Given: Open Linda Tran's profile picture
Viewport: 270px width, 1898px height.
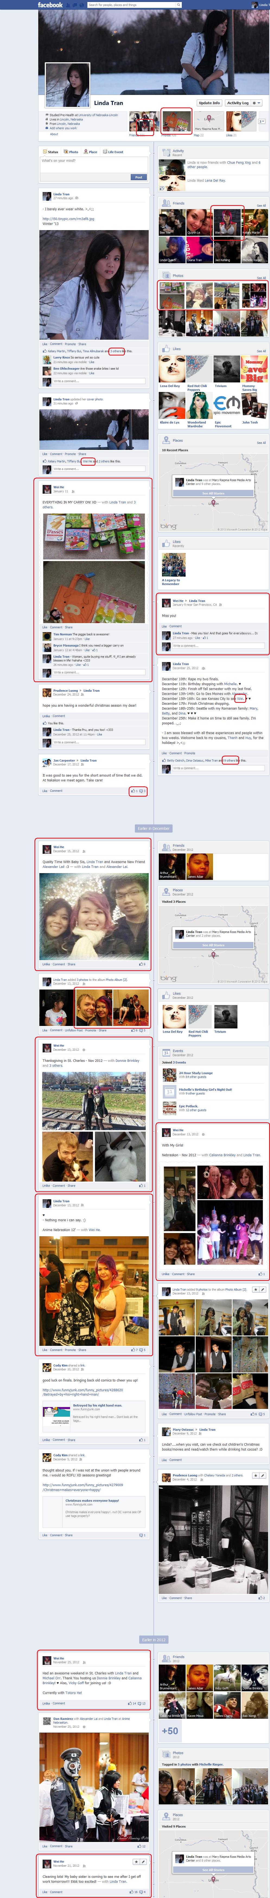Looking at the screenshot, I should coord(68,85).
